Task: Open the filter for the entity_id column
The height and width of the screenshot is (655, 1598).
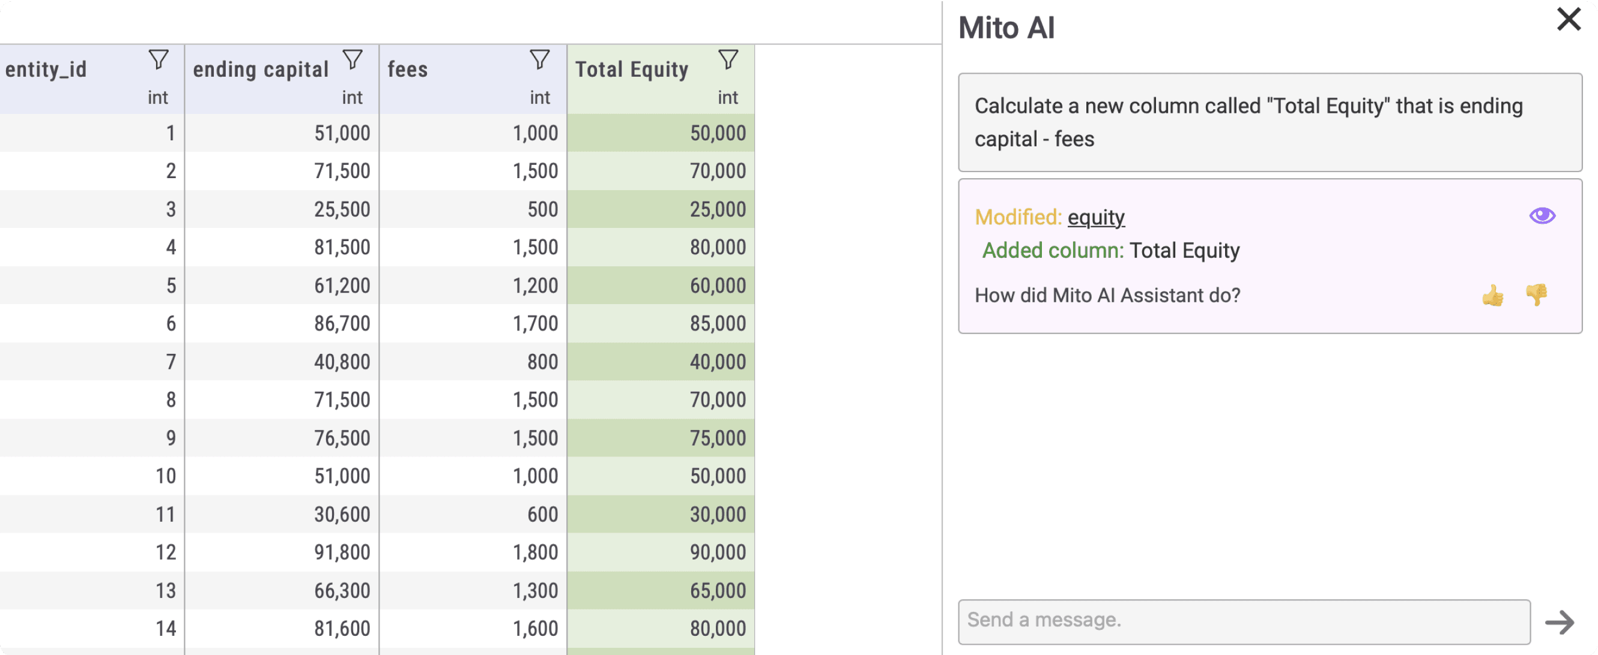Action: (158, 60)
